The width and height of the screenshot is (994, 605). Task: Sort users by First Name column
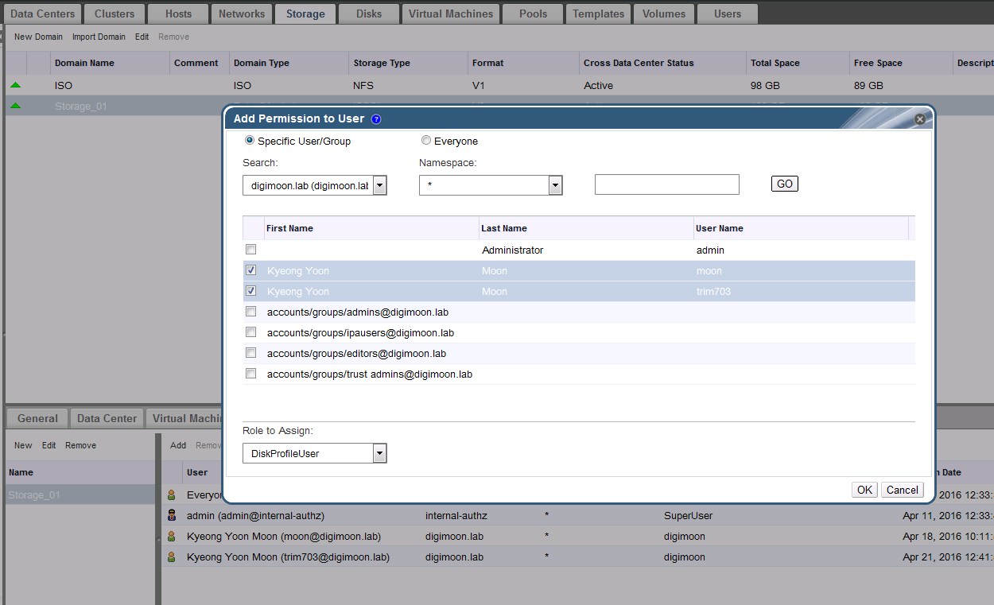click(371, 228)
